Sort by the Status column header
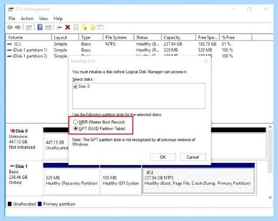Viewport: 278px width, 221px height. [x=147, y=38]
